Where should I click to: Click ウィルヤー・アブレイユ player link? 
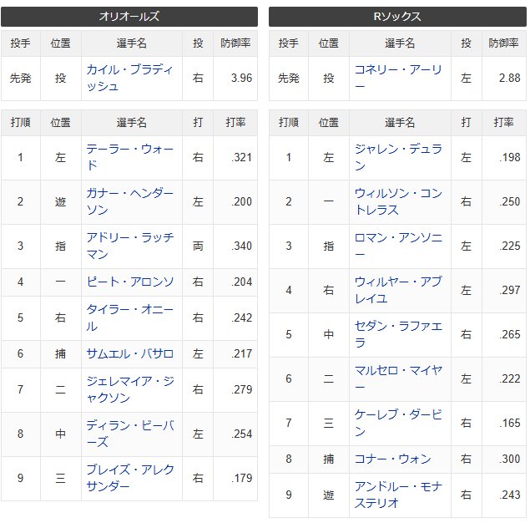click(398, 290)
